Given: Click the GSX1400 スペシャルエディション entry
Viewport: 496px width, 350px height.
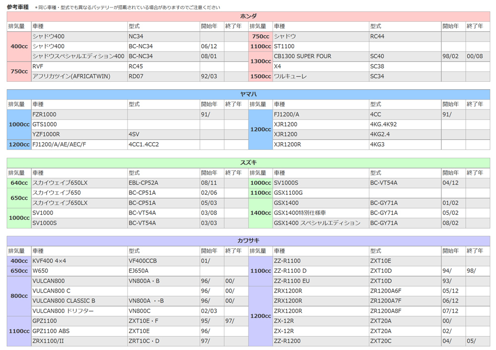Looking at the screenshot, I should 317,223.
